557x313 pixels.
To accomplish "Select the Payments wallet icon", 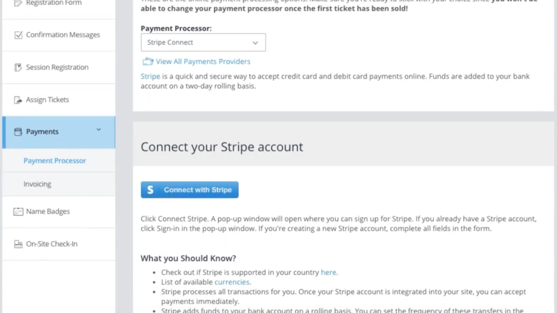I will pyautogui.click(x=18, y=131).
